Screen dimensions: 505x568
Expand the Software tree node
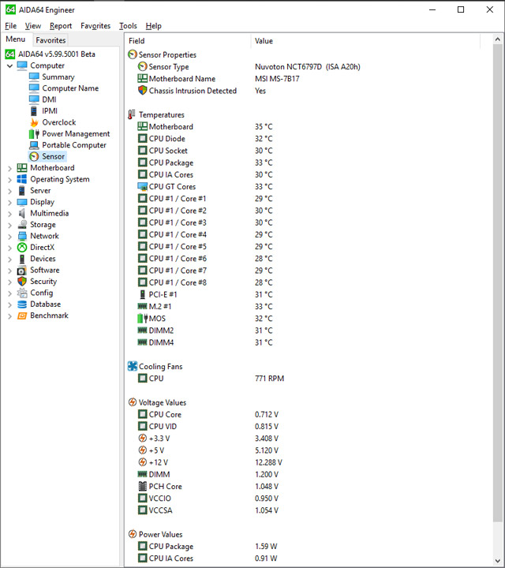tap(9, 271)
